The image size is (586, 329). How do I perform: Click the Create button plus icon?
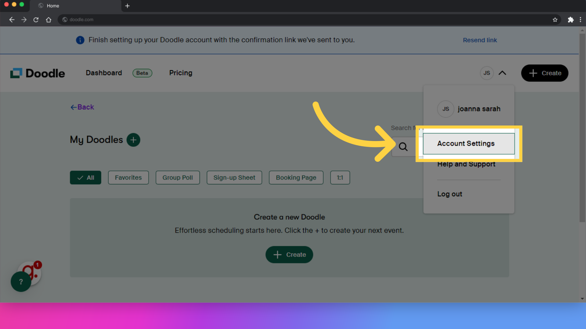tap(533, 73)
